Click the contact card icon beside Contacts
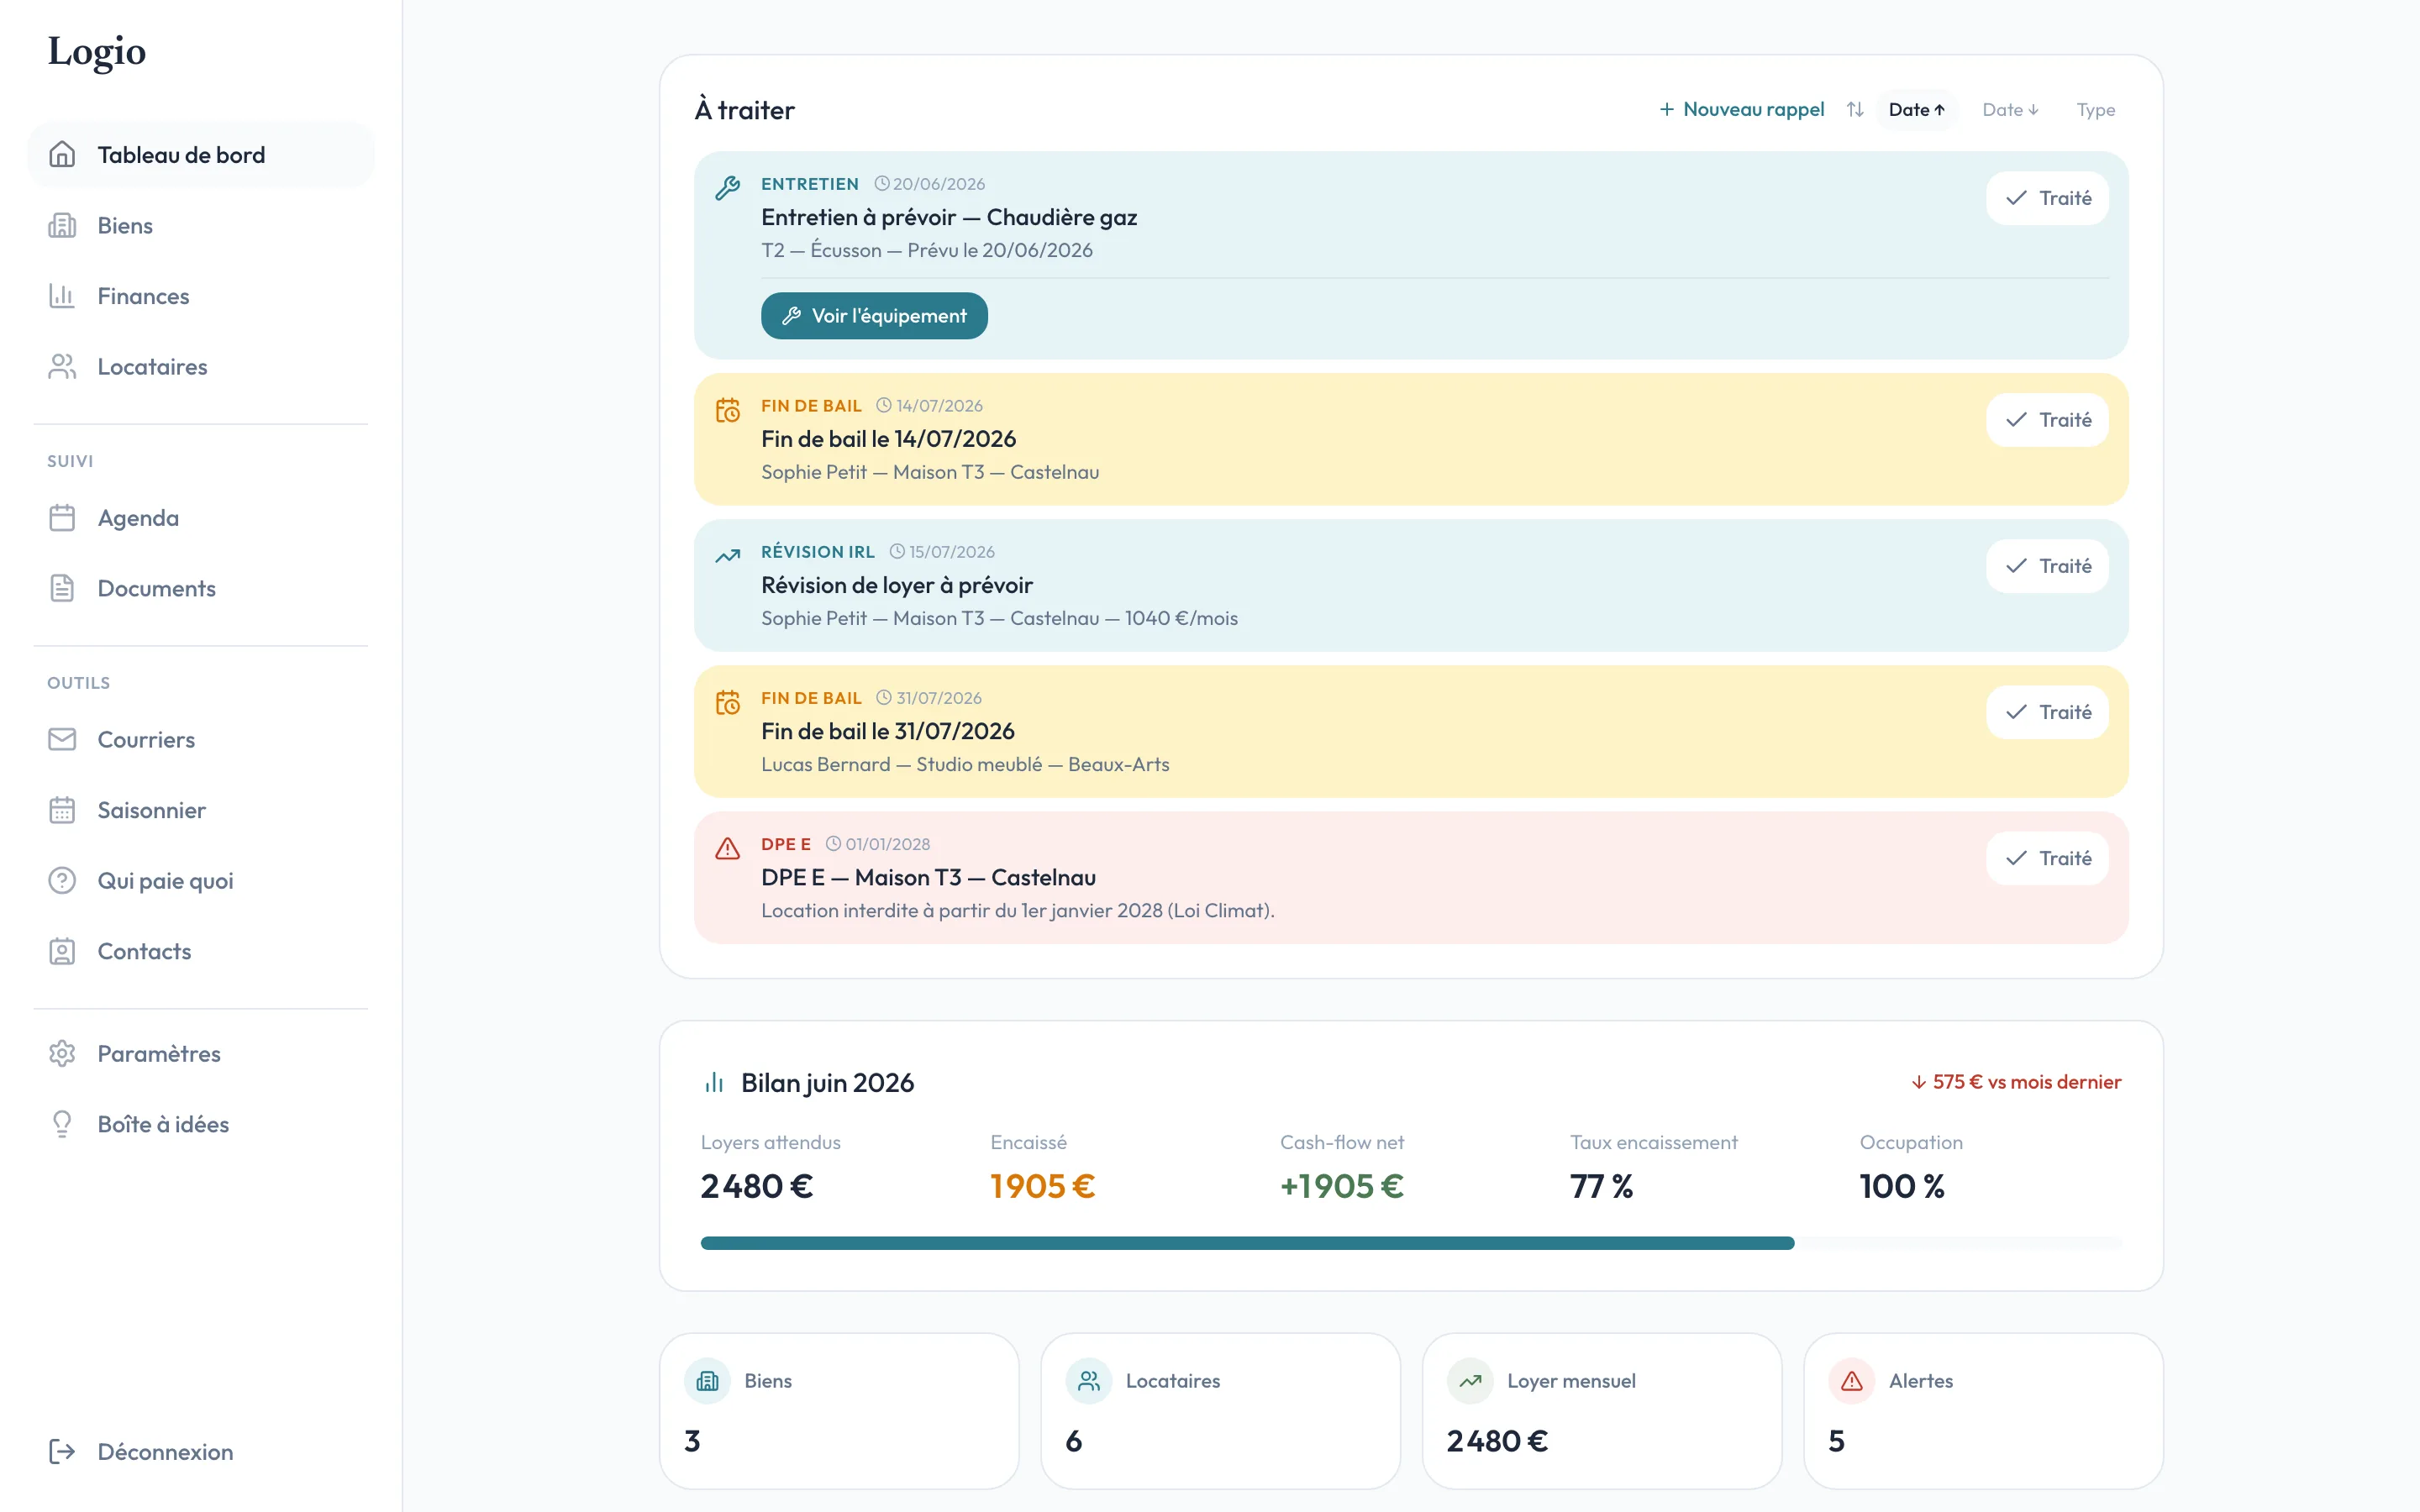This screenshot has height=1512, width=2420. [62, 951]
